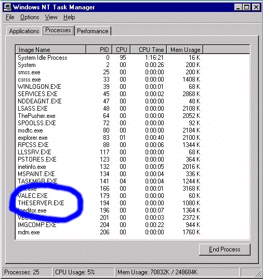
Task: Open the Options menu
Action: click(x=30, y=17)
